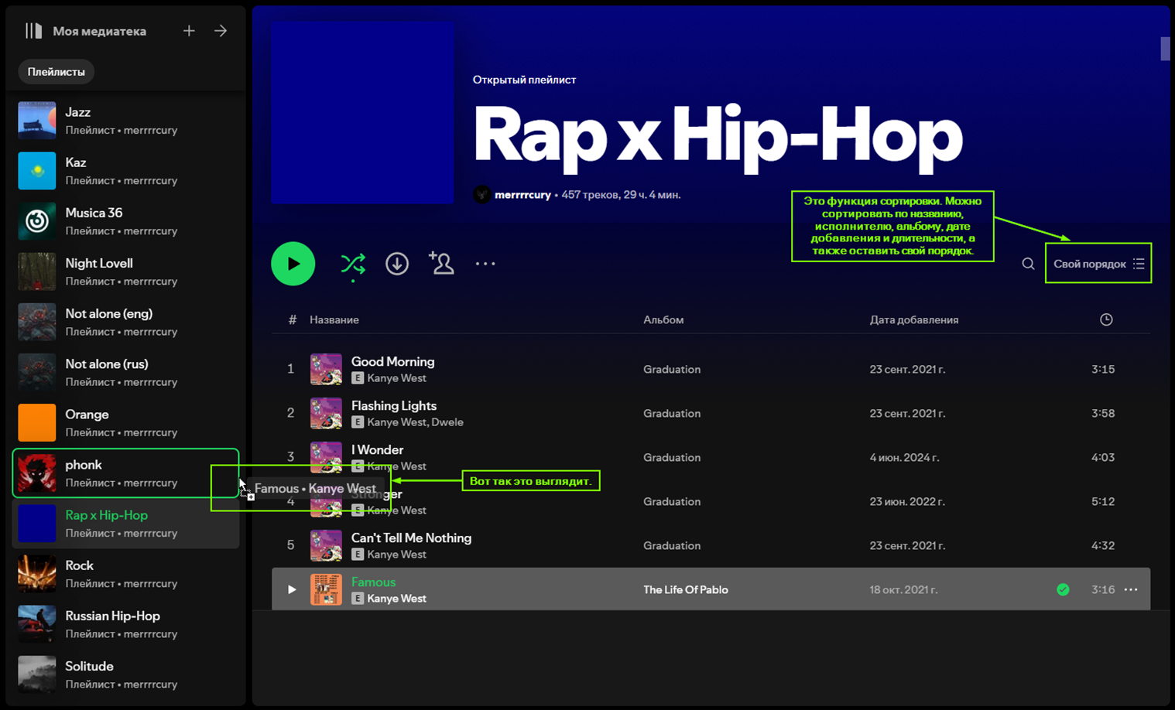Viewport: 1175px width, 710px height.
Task: Open the Not alone (rus) playlist
Action: [x=126, y=372]
